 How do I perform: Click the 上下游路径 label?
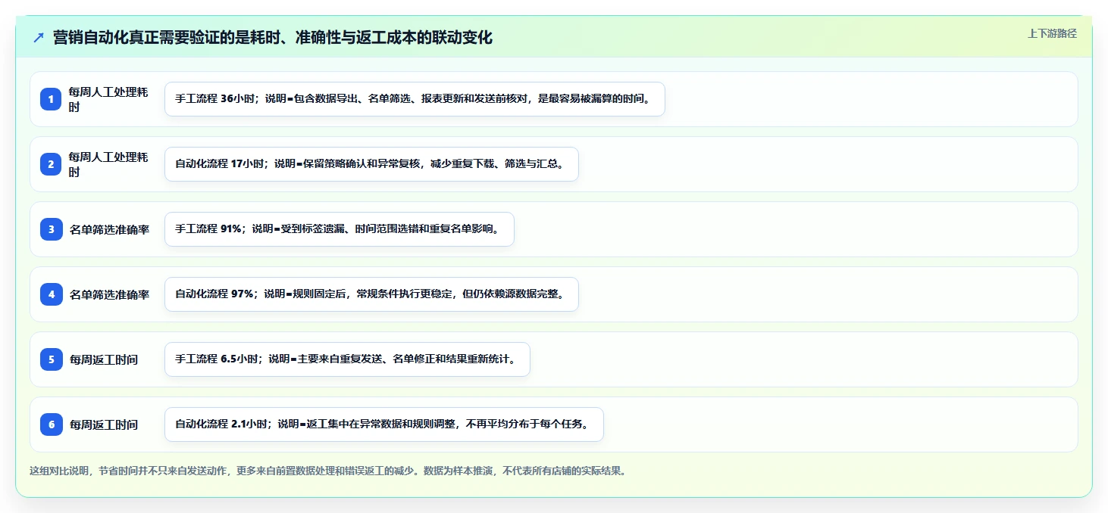pos(1052,33)
